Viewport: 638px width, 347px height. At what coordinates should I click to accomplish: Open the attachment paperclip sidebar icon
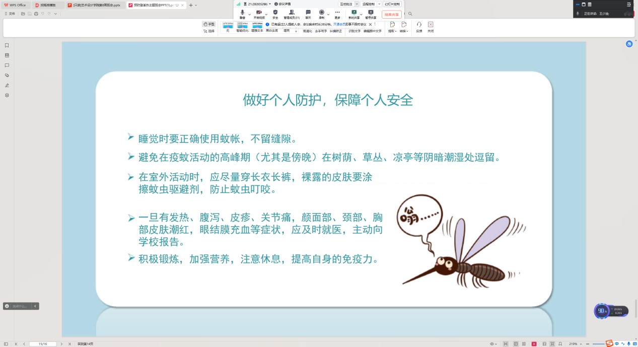coord(7,75)
